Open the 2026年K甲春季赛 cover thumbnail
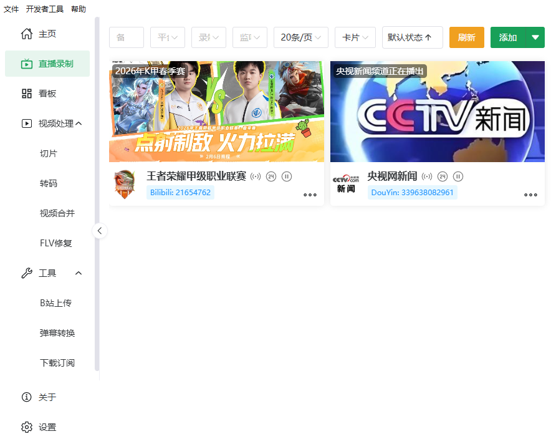 pyautogui.click(x=216, y=112)
